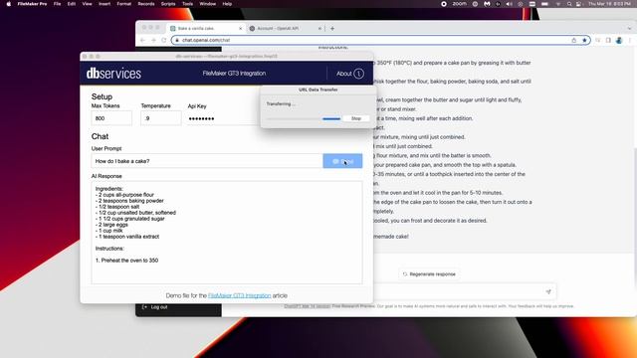The height and width of the screenshot is (358, 637).
Task: Open the FileMaker Pro application menu
Action: (x=32, y=4)
